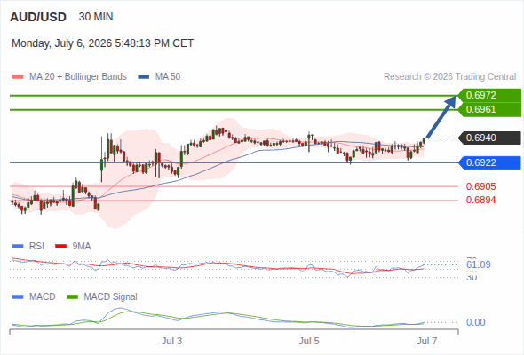524x355 pixels.
Task: Click the 0.6940 current price tag
Action: coord(489,138)
